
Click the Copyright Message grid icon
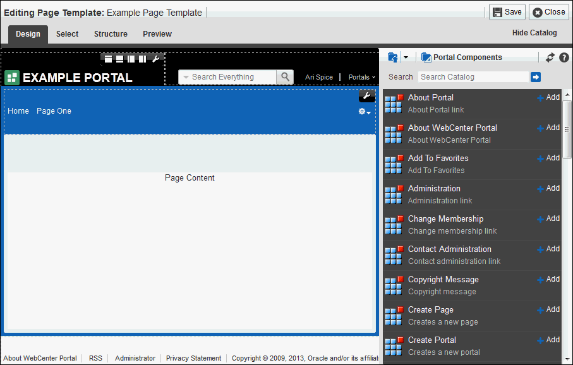point(394,285)
